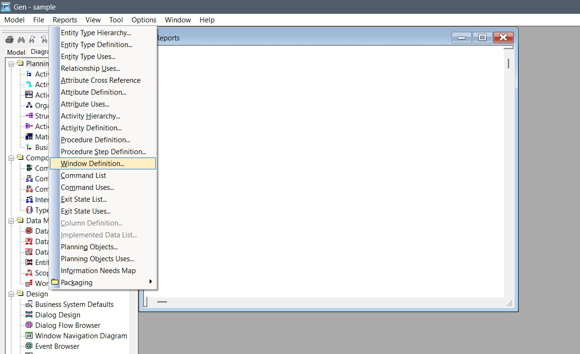Switch to the Model tab
This screenshot has height=354, width=580.
click(16, 52)
